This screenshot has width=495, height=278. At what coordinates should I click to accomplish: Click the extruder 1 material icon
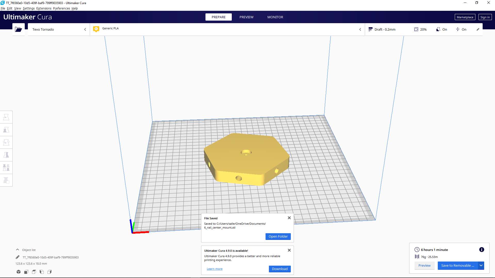click(x=96, y=29)
